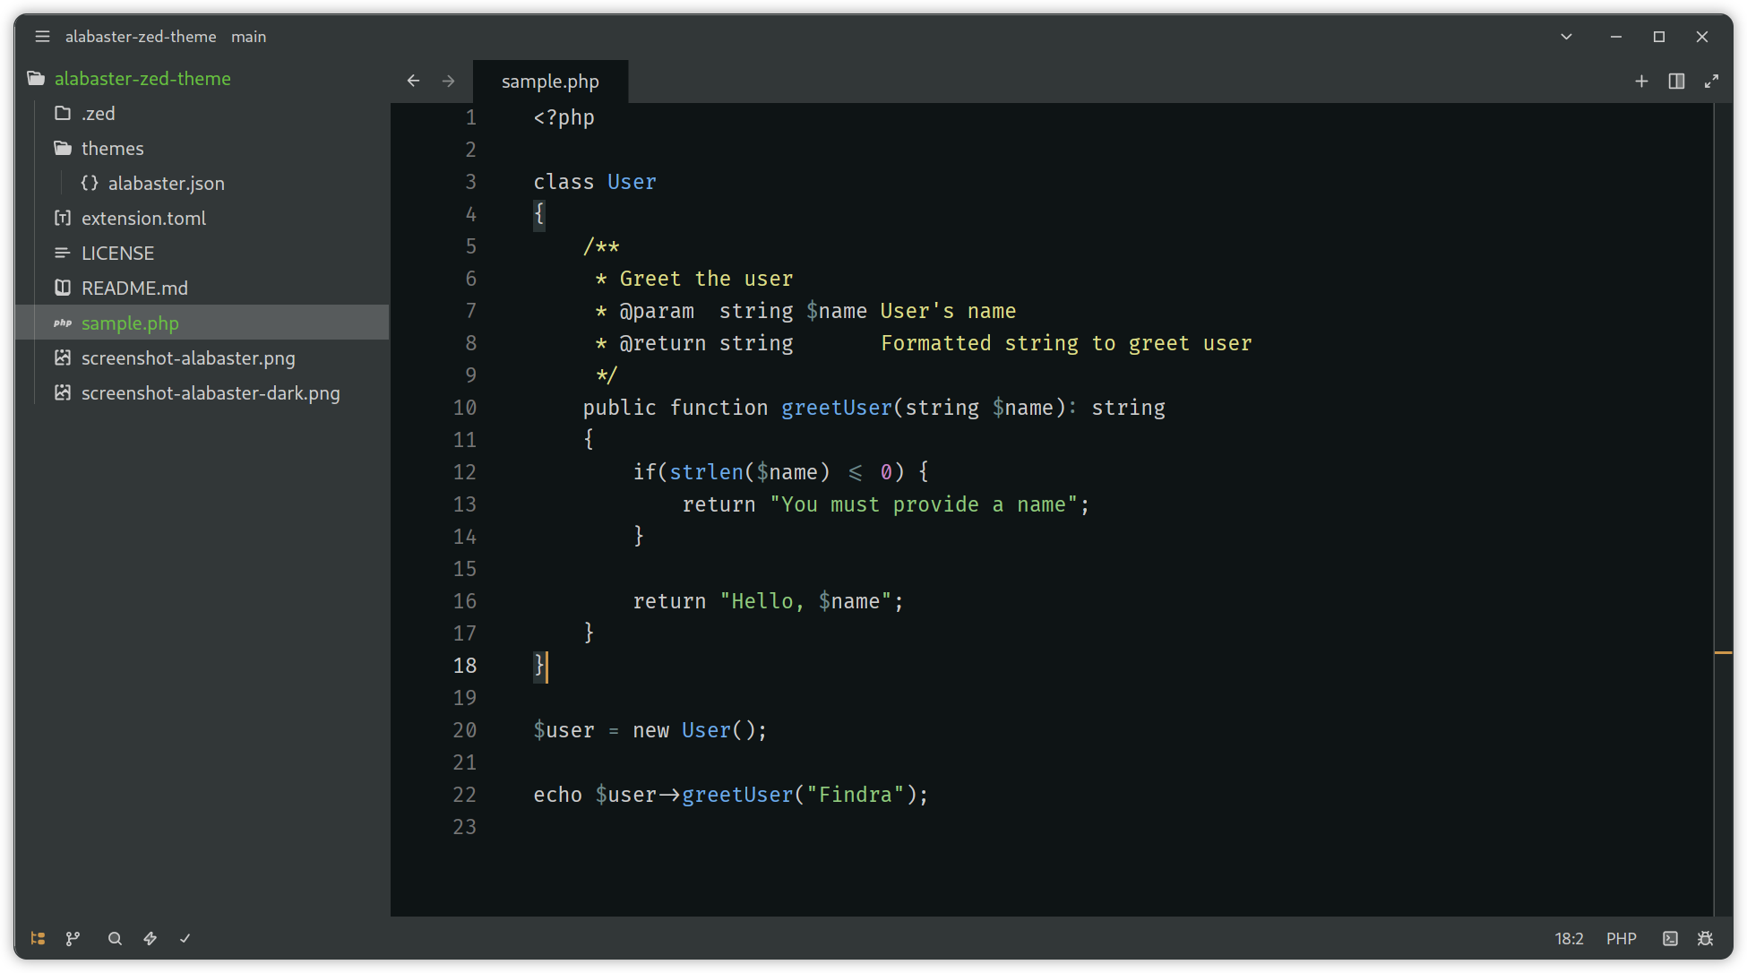Click line number 10 in gutter
Viewport: 1747px width, 973px height.
click(x=464, y=408)
